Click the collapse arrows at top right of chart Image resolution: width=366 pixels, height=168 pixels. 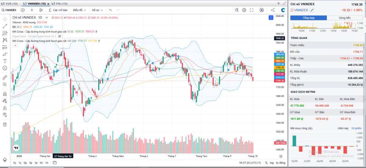(x=284, y=3)
